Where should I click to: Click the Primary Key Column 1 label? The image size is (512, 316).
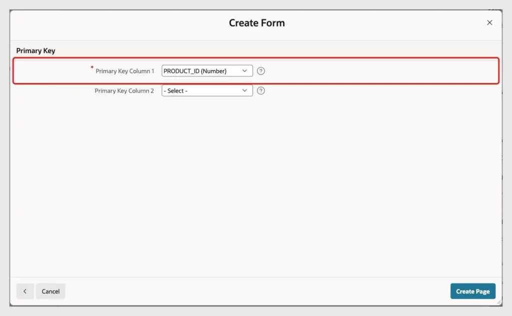point(124,71)
